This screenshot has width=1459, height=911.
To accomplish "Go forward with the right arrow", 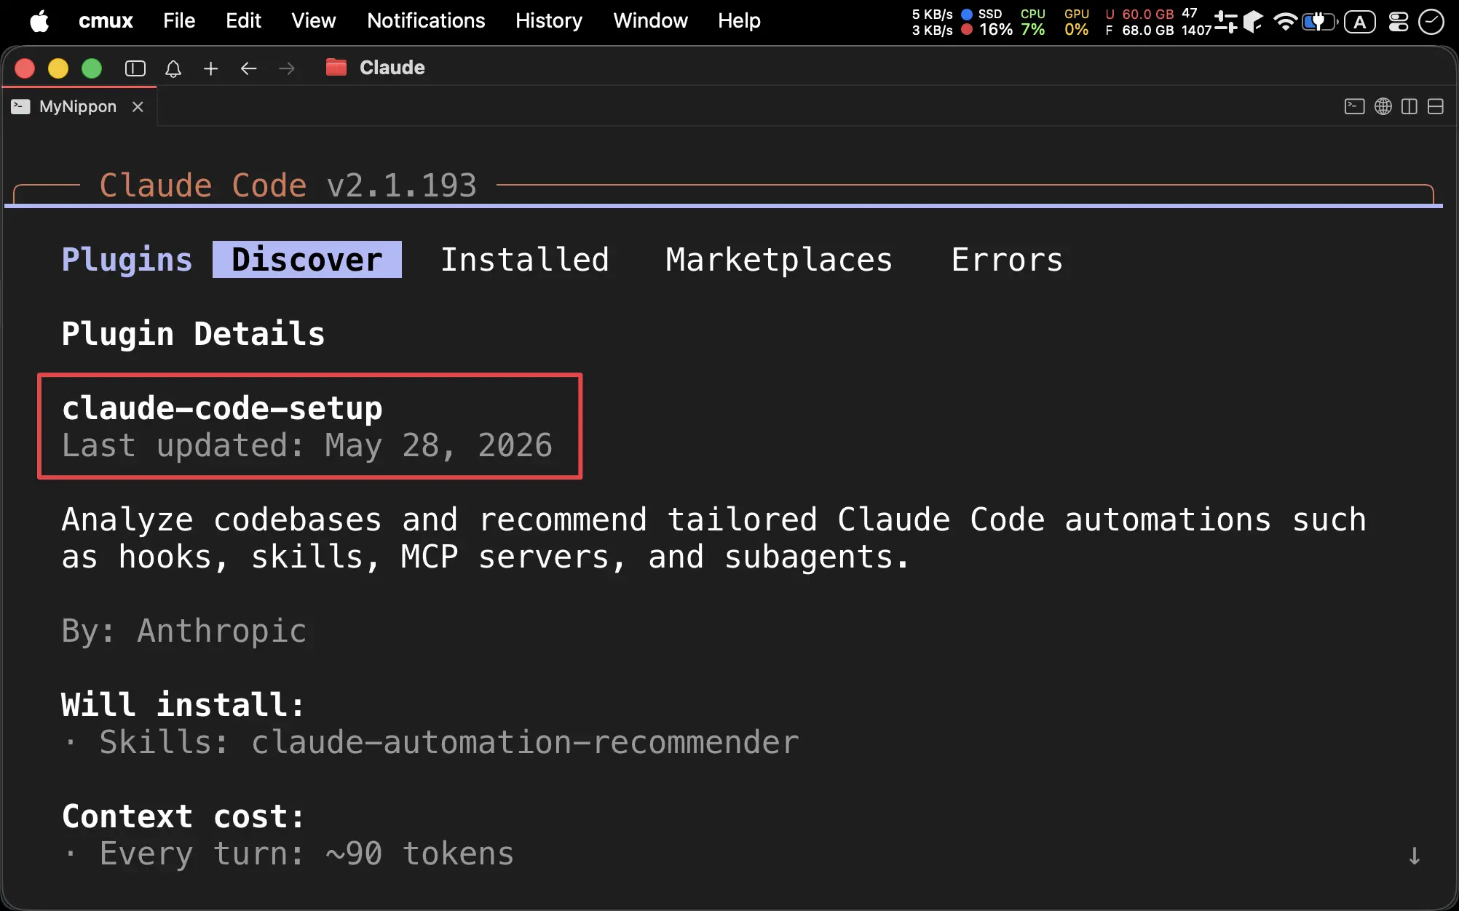I will pyautogui.click(x=287, y=68).
